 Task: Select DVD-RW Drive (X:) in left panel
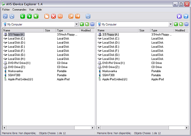[19, 63]
